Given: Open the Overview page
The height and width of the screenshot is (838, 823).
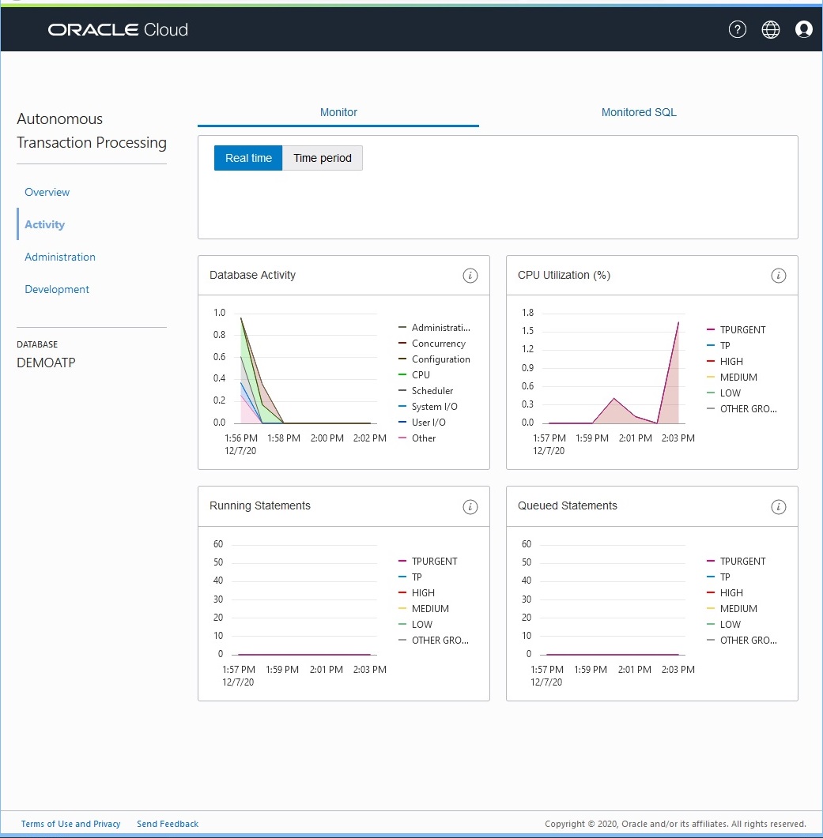Looking at the screenshot, I should pyautogui.click(x=47, y=192).
